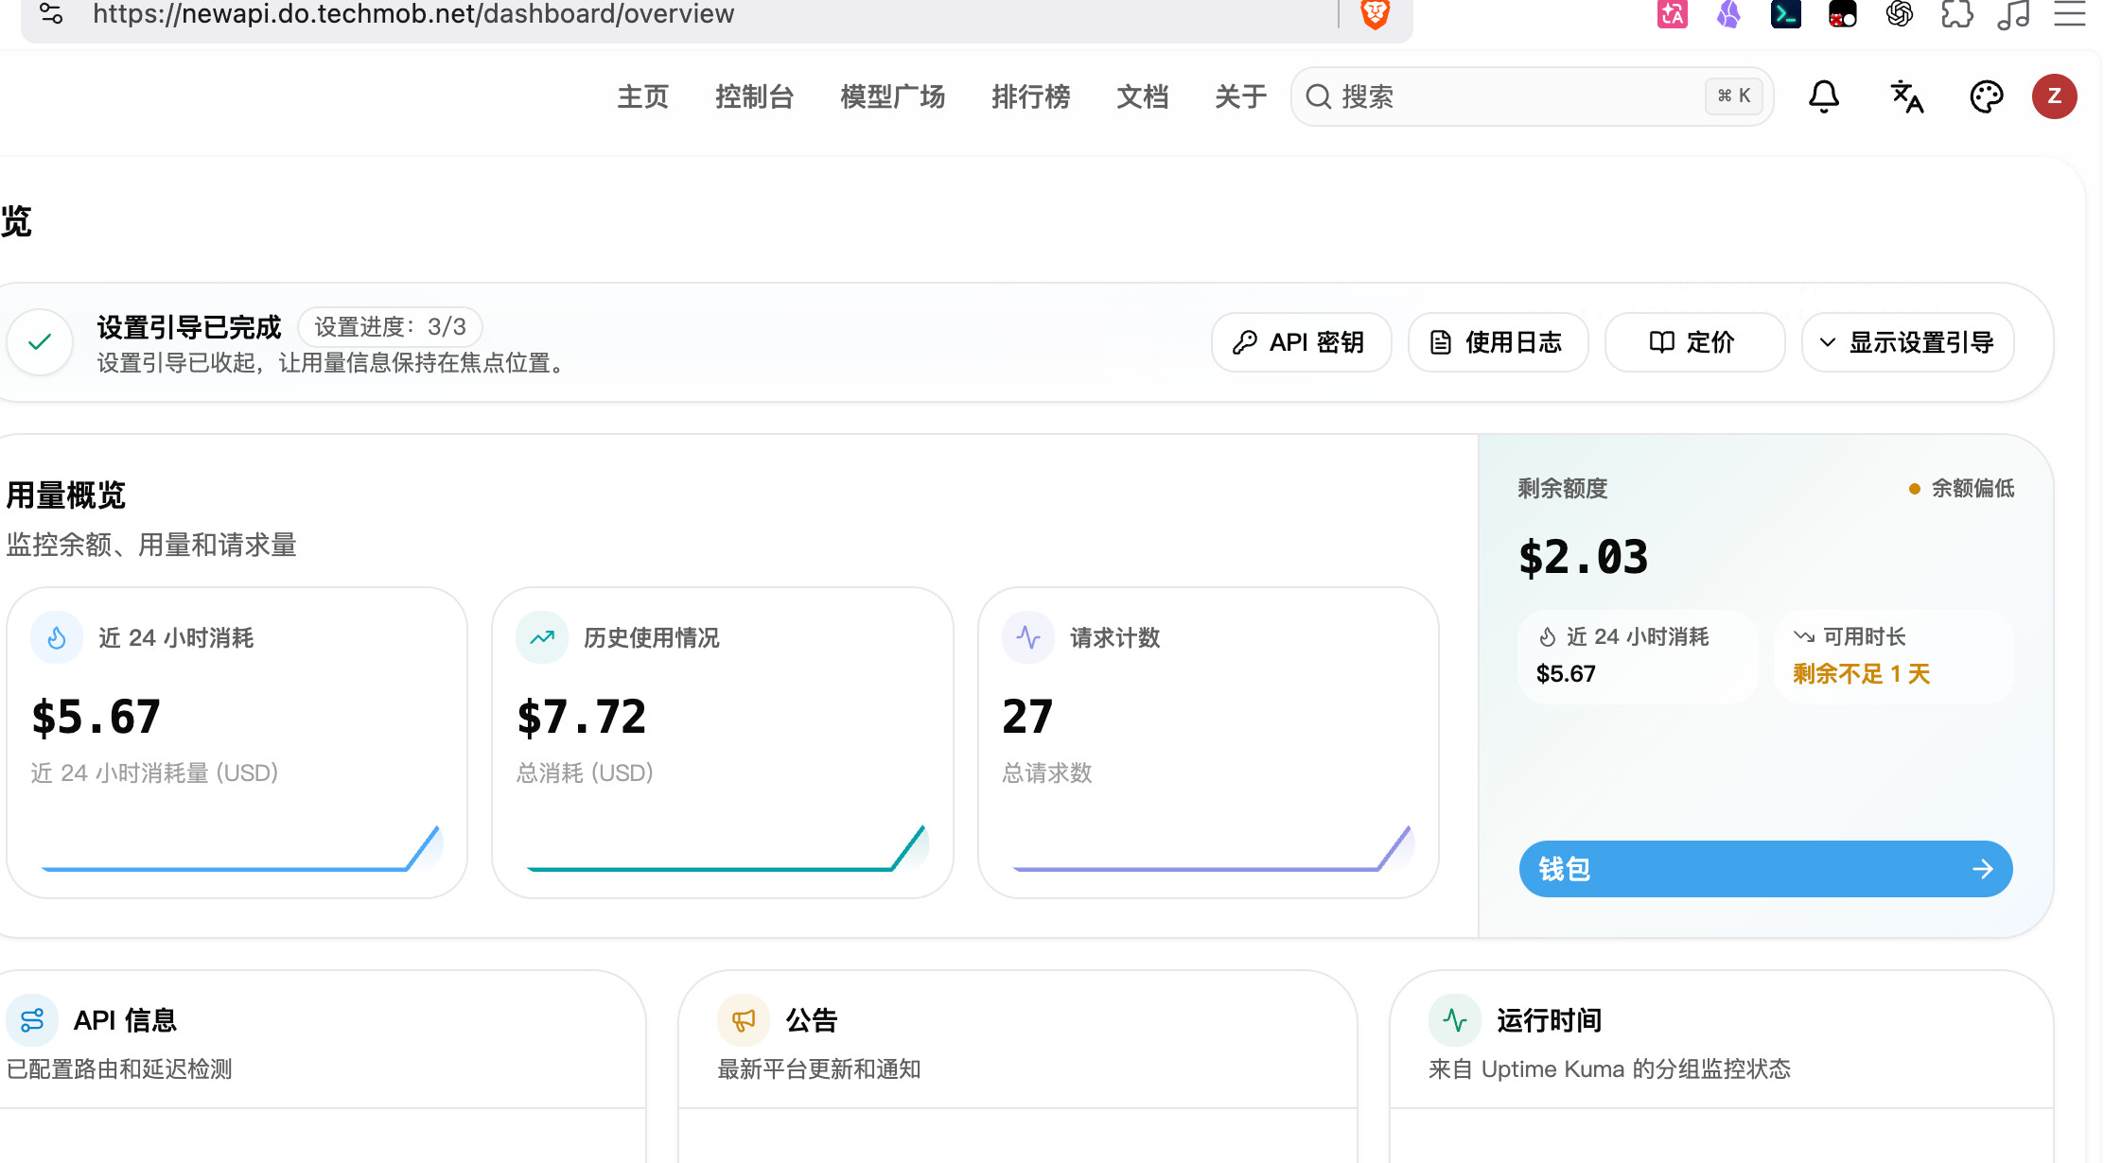Image resolution: width=2104 pixels, height=1163 pixels.
Task: Click the pulse icon beside 请求计数
Action: tap(1028, 638)
